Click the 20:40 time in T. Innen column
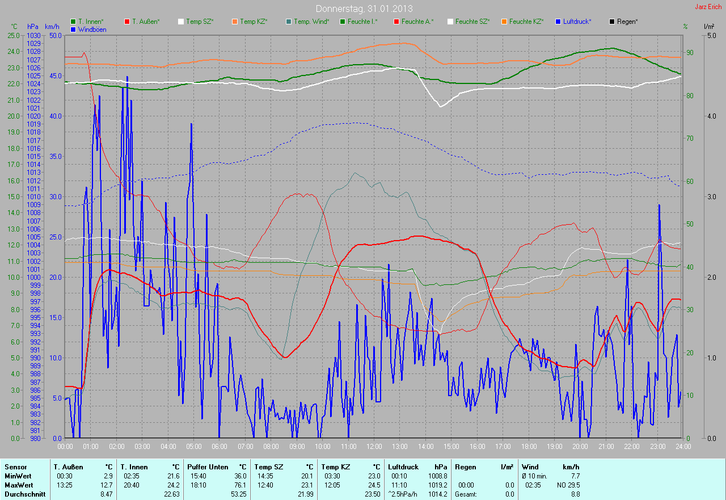The height and width of the screenshot is (500, 726). (x=132, y=485)
